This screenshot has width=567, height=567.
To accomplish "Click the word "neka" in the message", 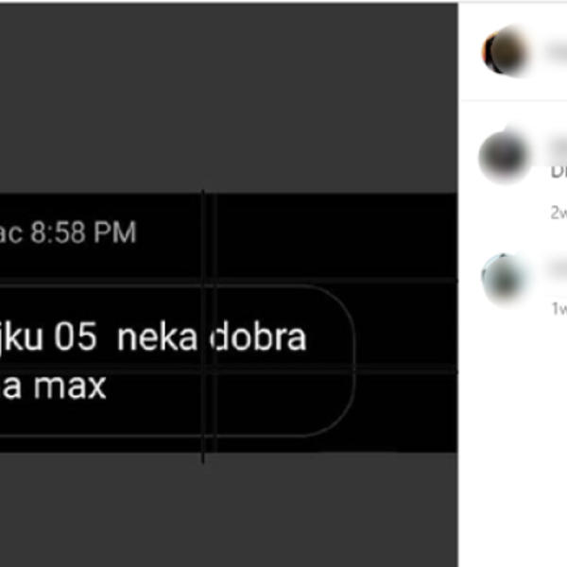I will pos(157,337).
